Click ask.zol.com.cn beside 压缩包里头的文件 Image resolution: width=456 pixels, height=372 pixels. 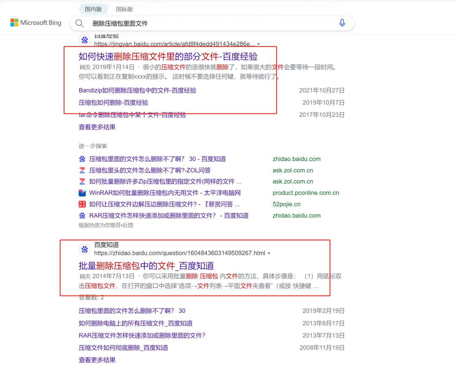293,170
